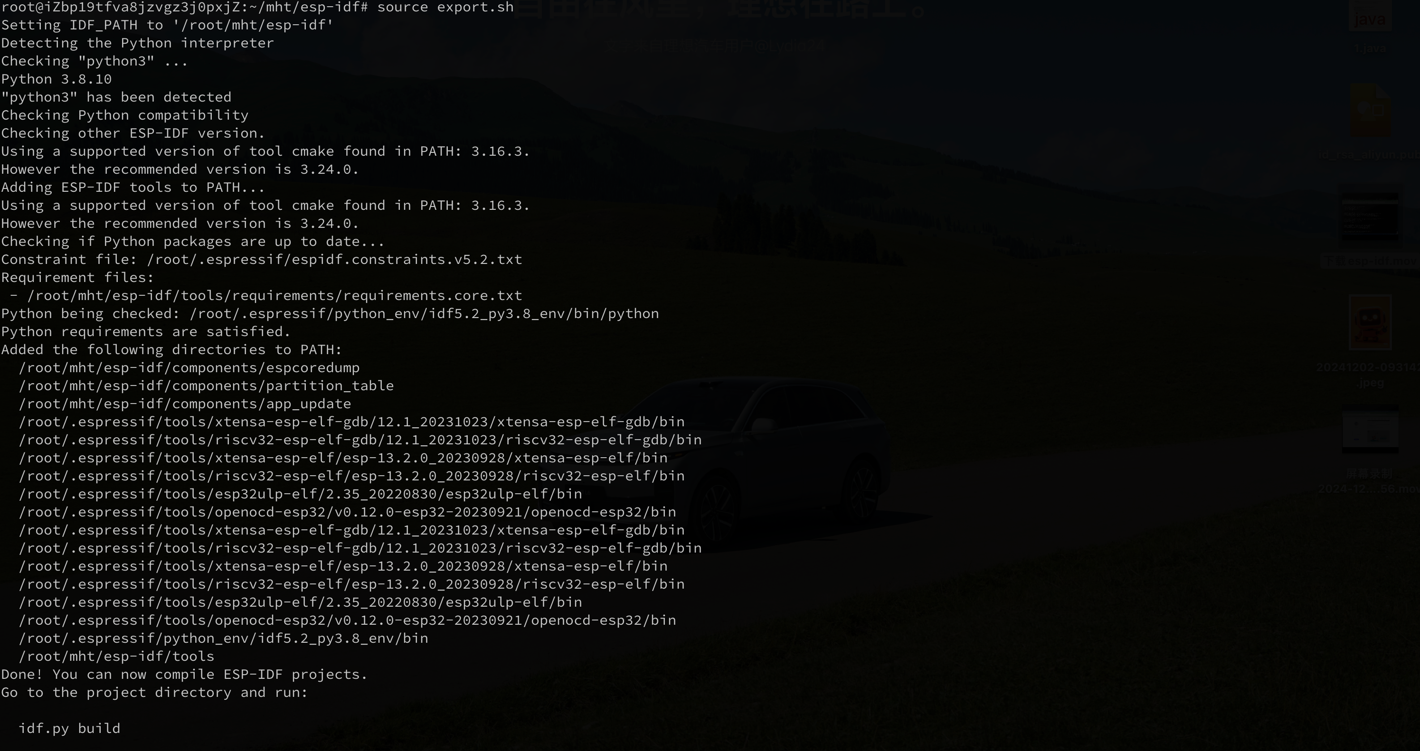Click 'Python requirements are satisfied.' line
Viewport: 1420px width, 751px height.
(145, 332)
